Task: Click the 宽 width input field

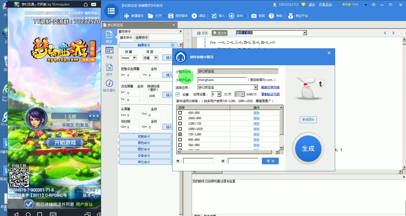Action: [x=198, y=161]
